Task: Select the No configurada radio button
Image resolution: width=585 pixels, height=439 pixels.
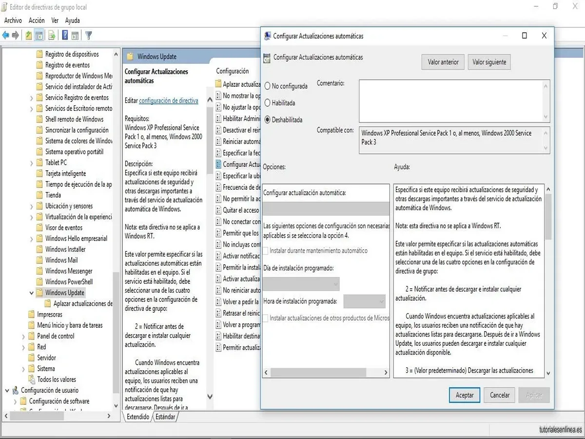Action: (x=267, y=86)
